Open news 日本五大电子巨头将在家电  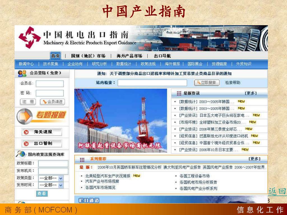224,116
